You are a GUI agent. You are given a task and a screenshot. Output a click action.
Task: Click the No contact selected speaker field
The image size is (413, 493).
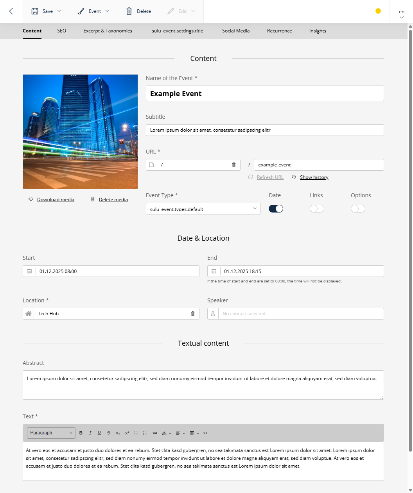click(296, 314)
